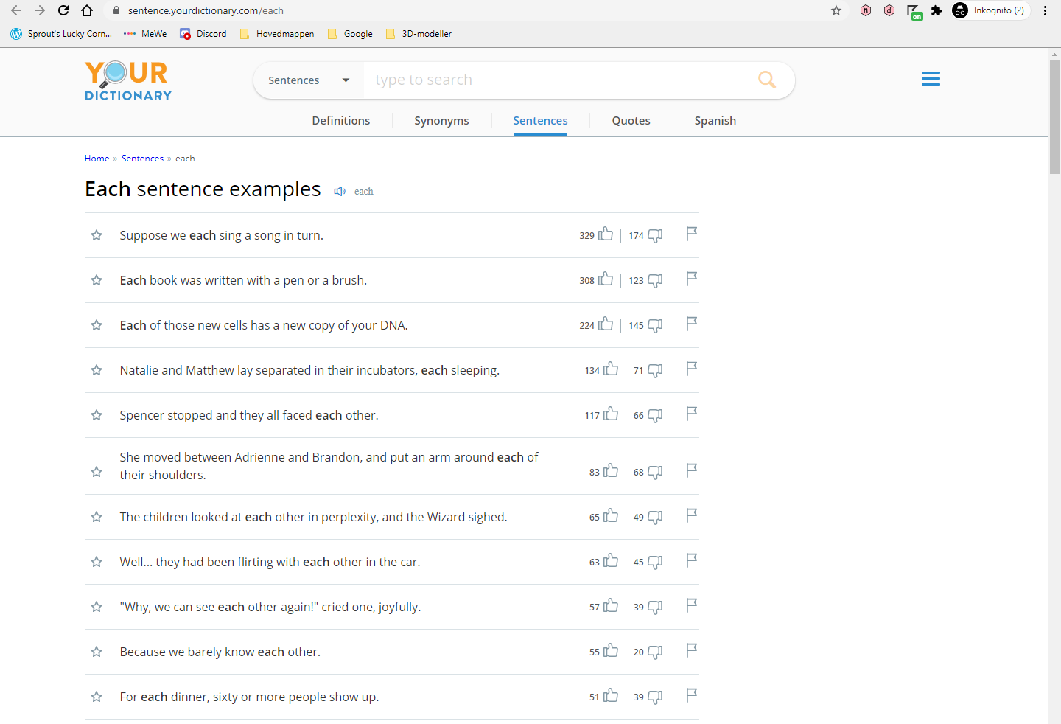Star the "Spencer stopped" sentence
Viewport: 1061px width, 724px height.
pos(97,415)
